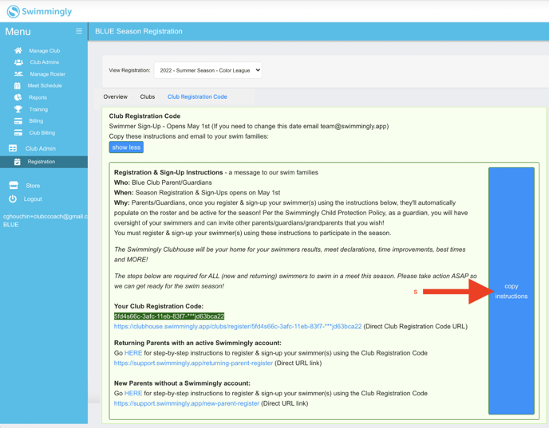Click the coach email address in sidebar
This screenshot has width=549, height=428.
(45, 217)
